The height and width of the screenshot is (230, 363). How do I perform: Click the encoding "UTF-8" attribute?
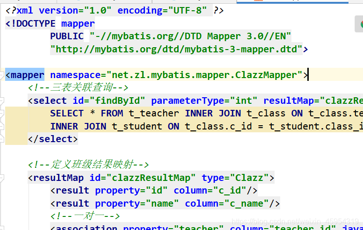162,11
